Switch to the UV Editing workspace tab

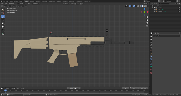pos(45,1)
